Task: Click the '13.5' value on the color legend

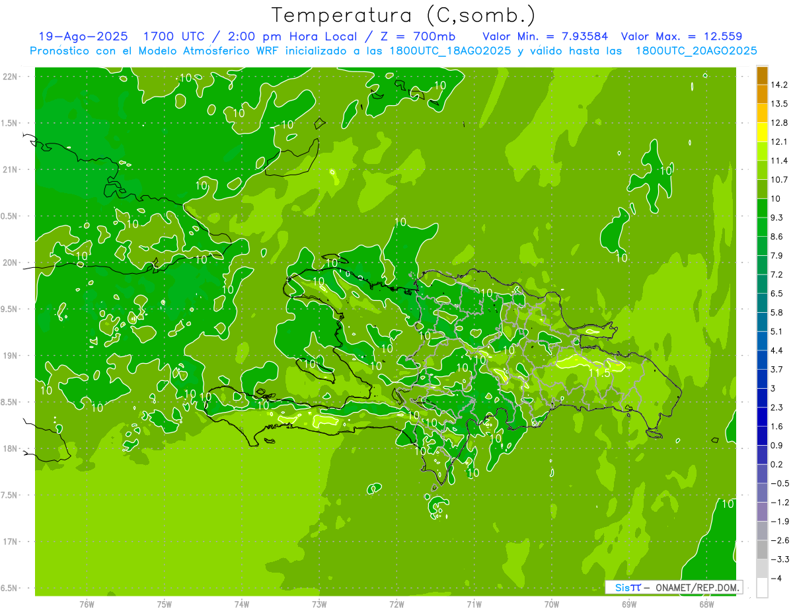Action: [780, 104]
